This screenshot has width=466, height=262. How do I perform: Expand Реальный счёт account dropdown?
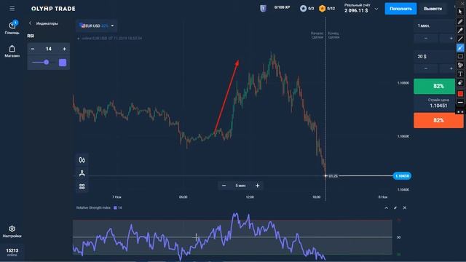coord(376,9)
